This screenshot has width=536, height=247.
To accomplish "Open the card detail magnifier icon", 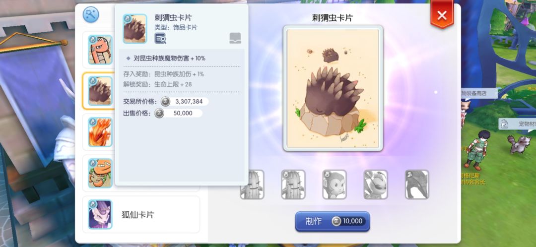I will point(160,38).
